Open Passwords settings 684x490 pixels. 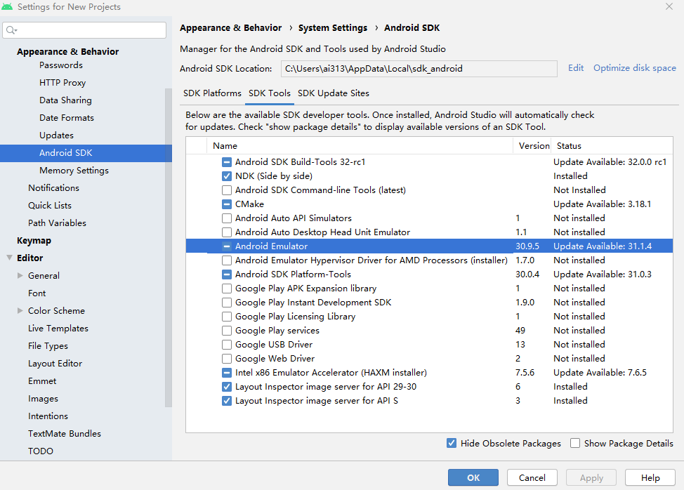coord(61,65)
